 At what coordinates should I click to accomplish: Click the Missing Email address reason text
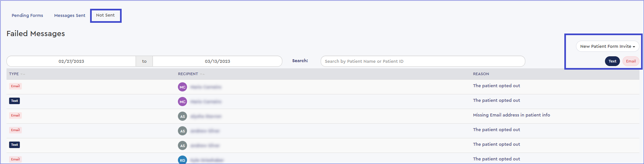point(511,115)
